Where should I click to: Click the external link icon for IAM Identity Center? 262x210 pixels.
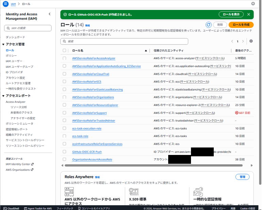[32, 164]
